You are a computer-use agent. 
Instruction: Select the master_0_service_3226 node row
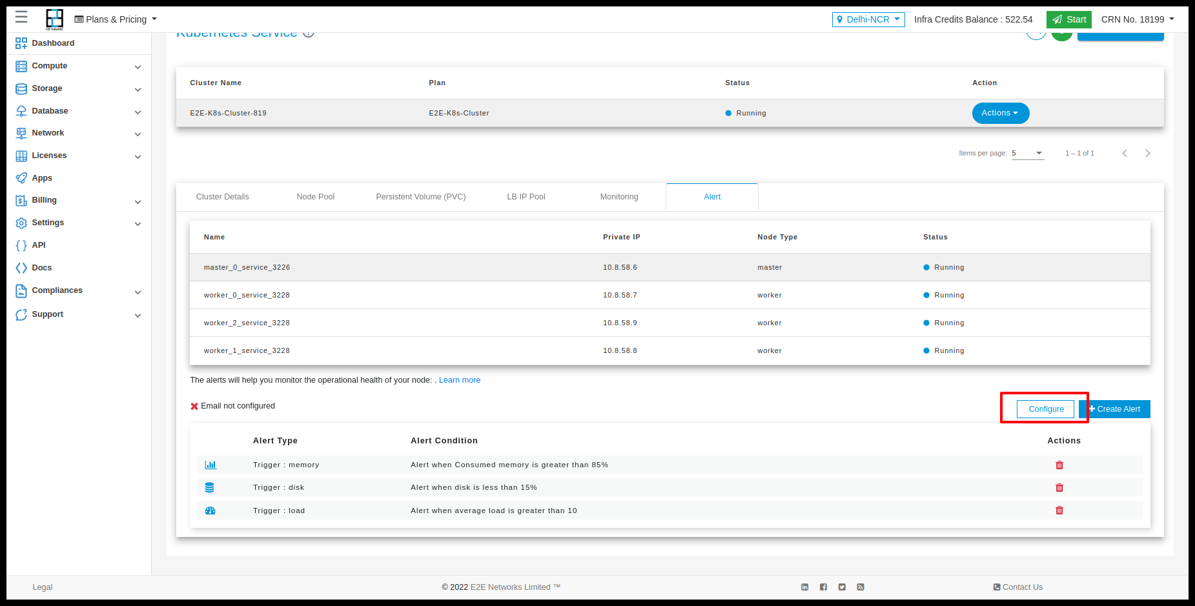[670, 267]
